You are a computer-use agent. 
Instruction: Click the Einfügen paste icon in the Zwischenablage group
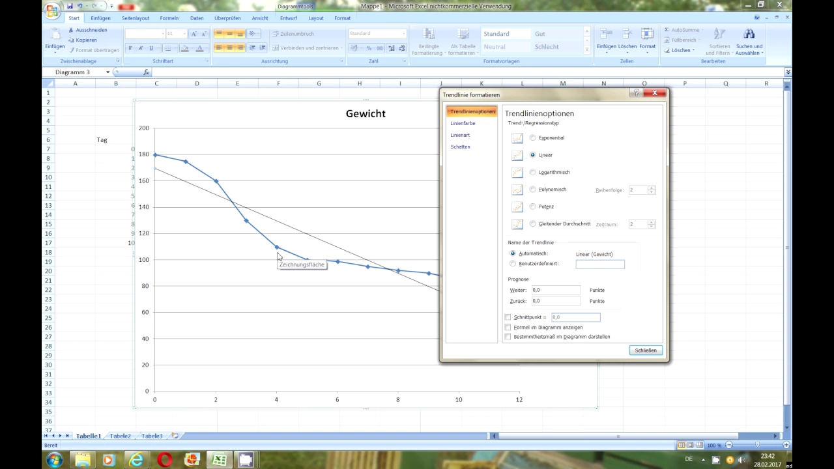pos(55,35)
